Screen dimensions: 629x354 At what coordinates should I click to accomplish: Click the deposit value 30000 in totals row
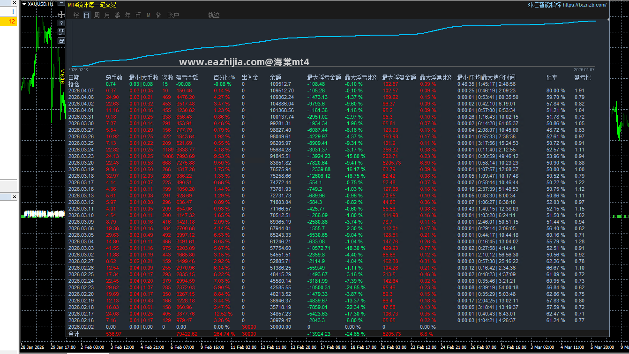(249, 334)
